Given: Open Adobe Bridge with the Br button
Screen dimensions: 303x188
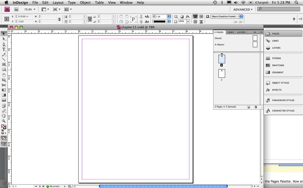Looking at the screenshot, I should click(x=17, y=9).
